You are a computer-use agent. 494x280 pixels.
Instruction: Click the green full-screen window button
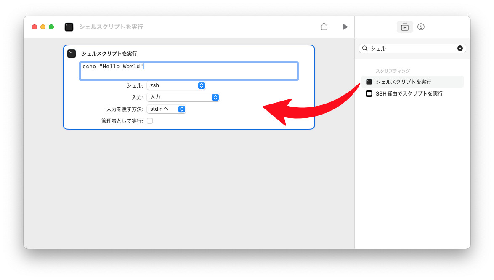pos(51,27)
